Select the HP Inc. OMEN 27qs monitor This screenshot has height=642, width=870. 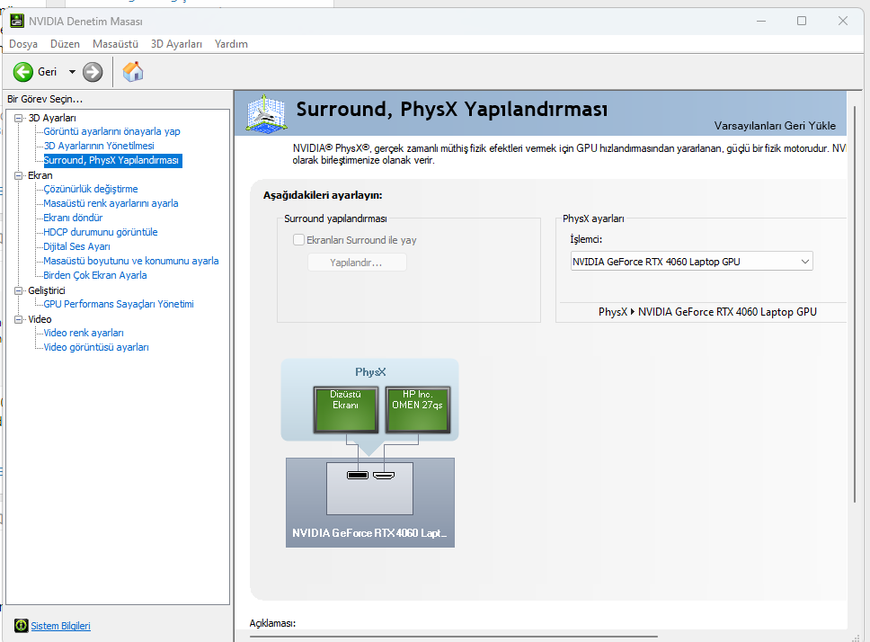point(417,410)
